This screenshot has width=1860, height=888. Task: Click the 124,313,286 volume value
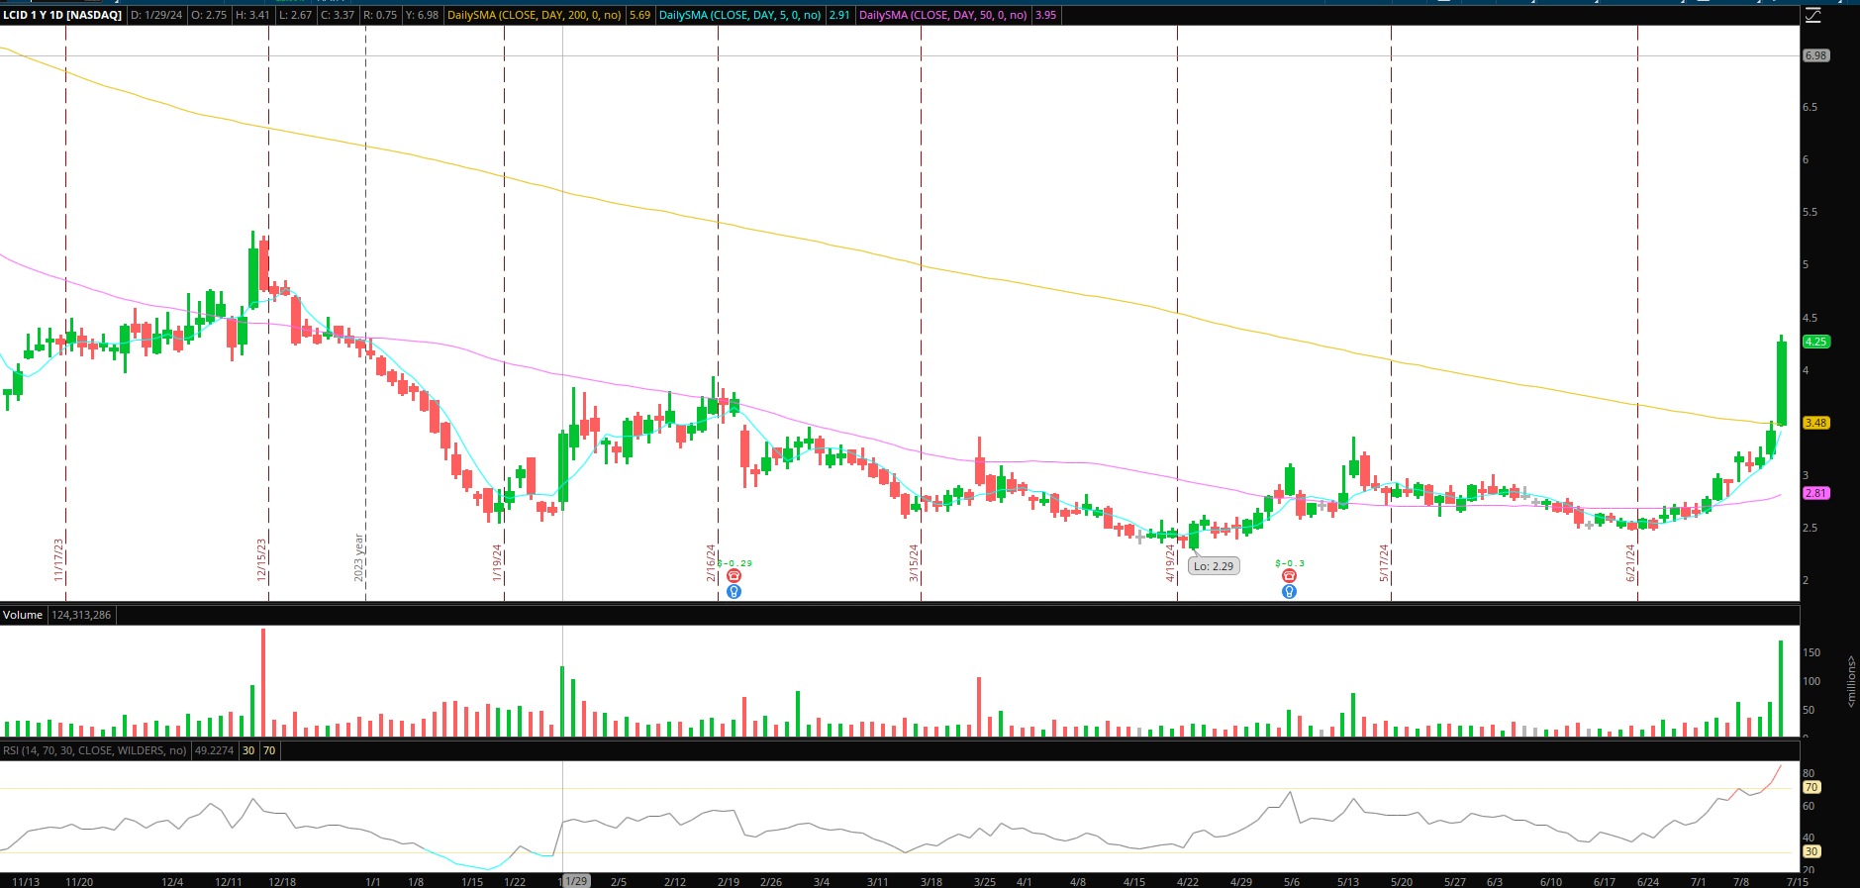pyautogui.click(x=82, y=615)
